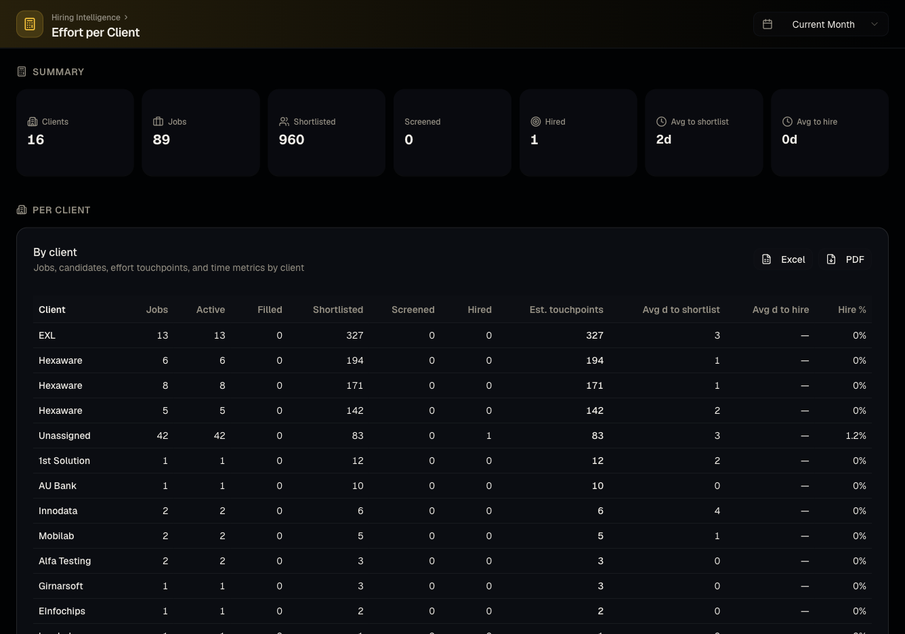Click the target icon on the Hired card
The width and height of the screenshot is (905, 634).
click(x=536, y=122)
